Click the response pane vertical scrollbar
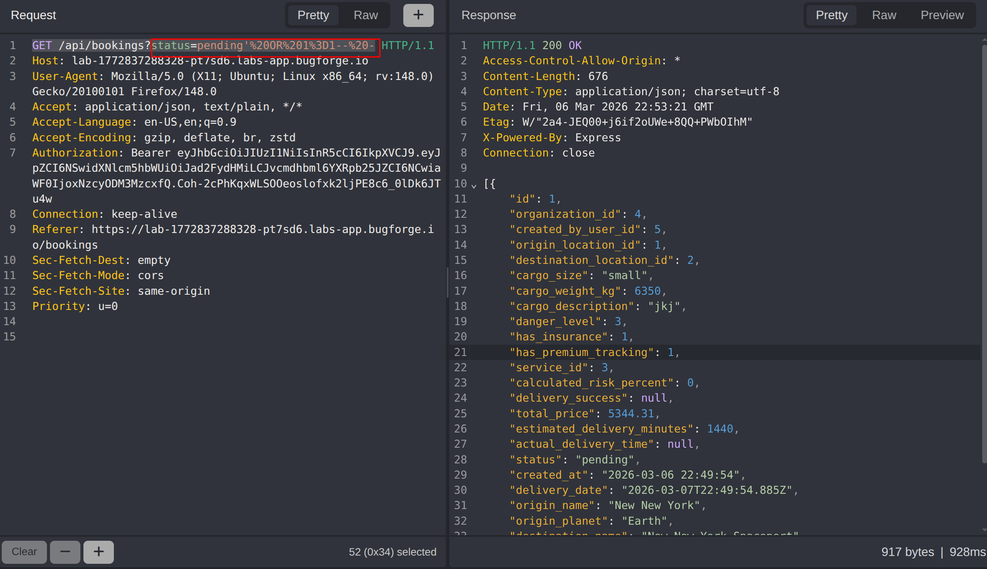The width and height of the screenshot is (987, 569). coord(984,252)
